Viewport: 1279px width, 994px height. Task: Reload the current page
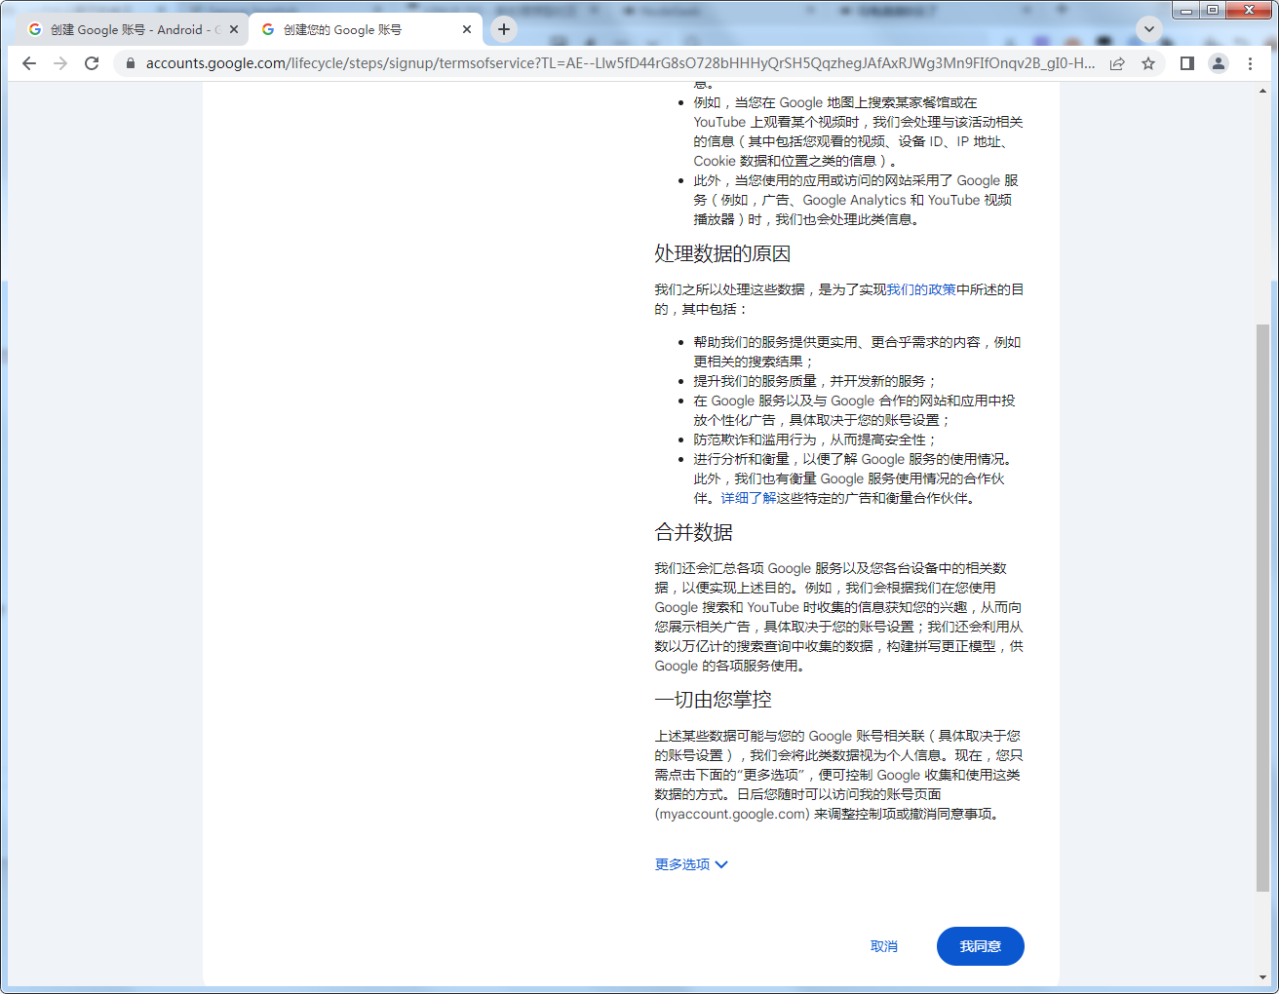pos(92,63)
